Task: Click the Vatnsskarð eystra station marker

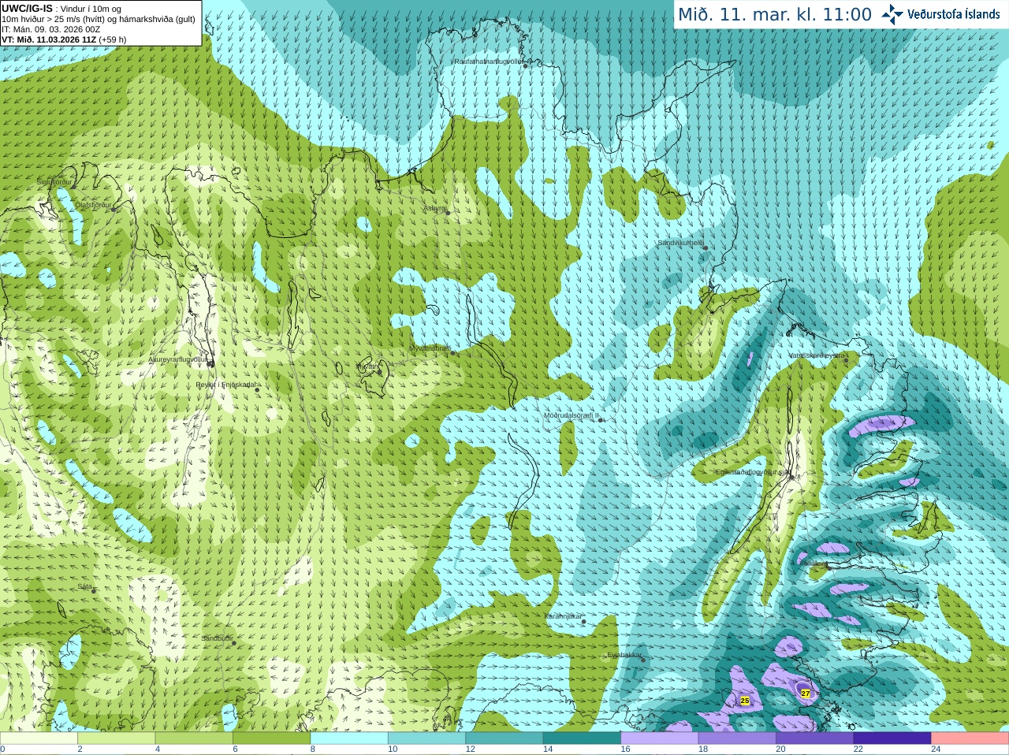Action: [x=847, y=360]
